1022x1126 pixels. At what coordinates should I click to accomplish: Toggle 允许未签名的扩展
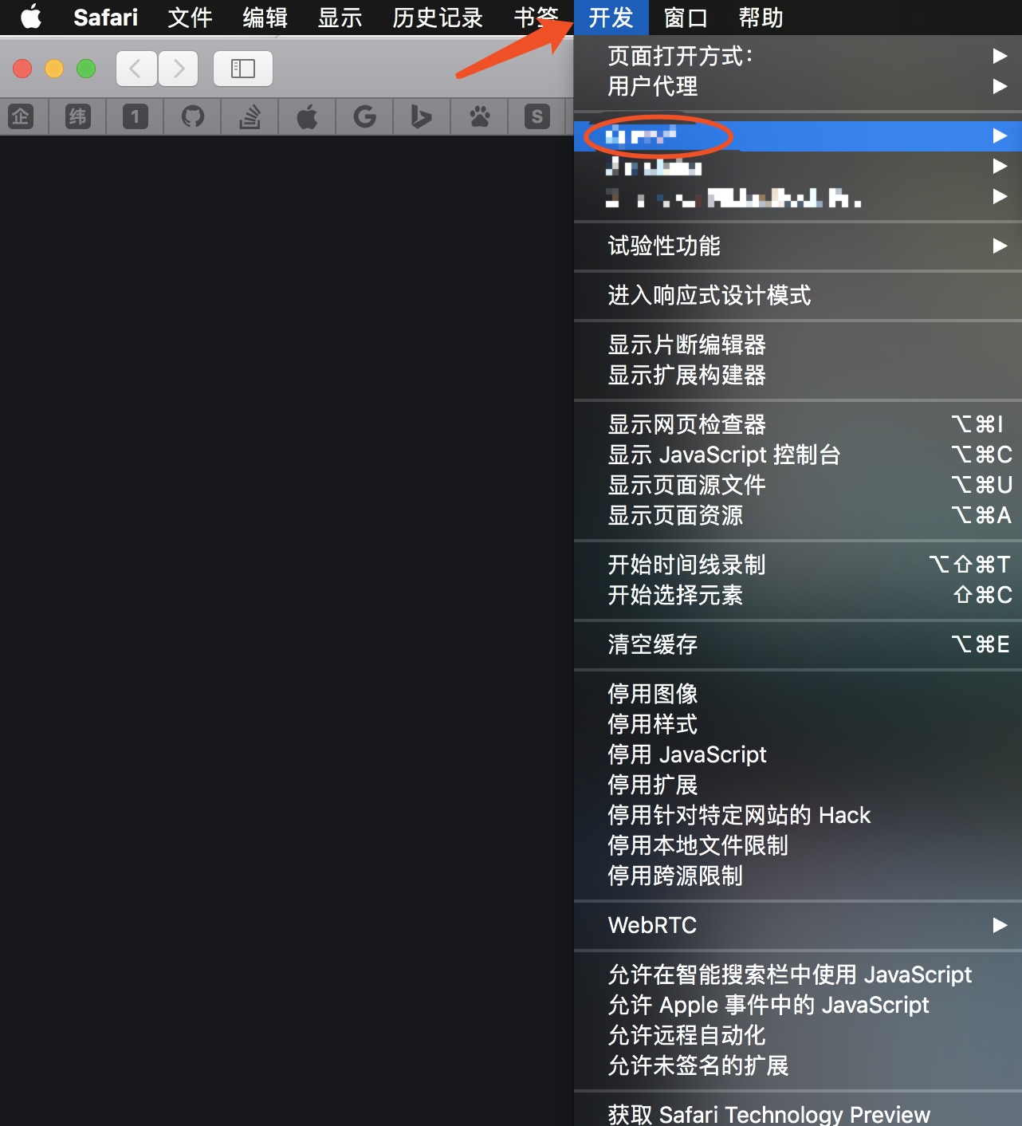click(x=798, y=1065)
